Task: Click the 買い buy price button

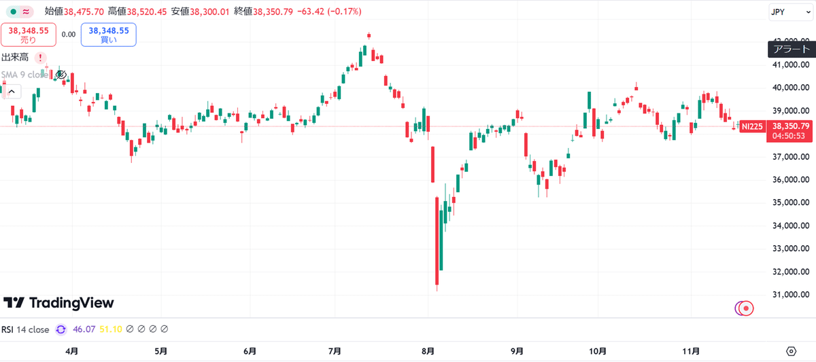Action: (x=109, y=35)
